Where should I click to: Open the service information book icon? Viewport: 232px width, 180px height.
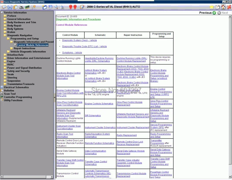[x=4, y=7]
